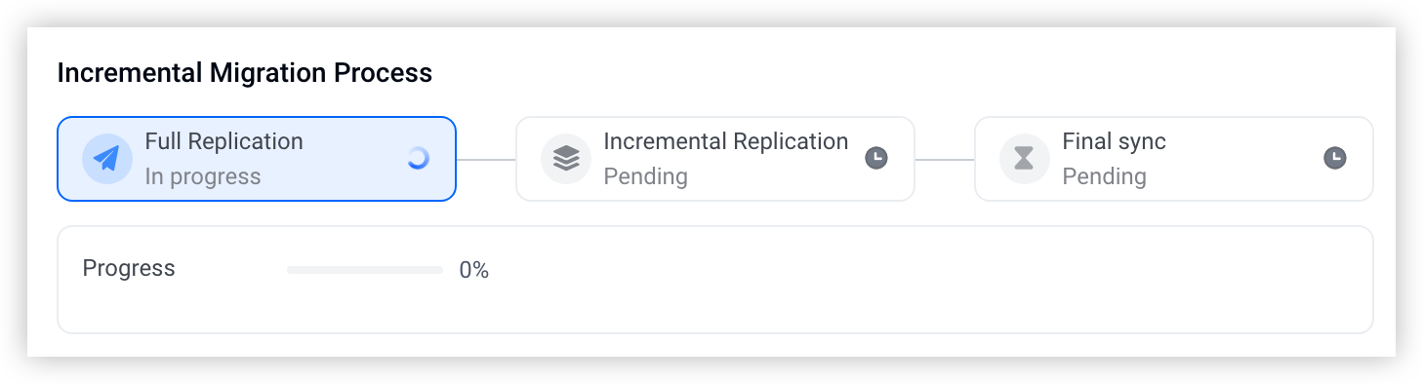Click the clock icon in Incremental Replication

[876, 158]
